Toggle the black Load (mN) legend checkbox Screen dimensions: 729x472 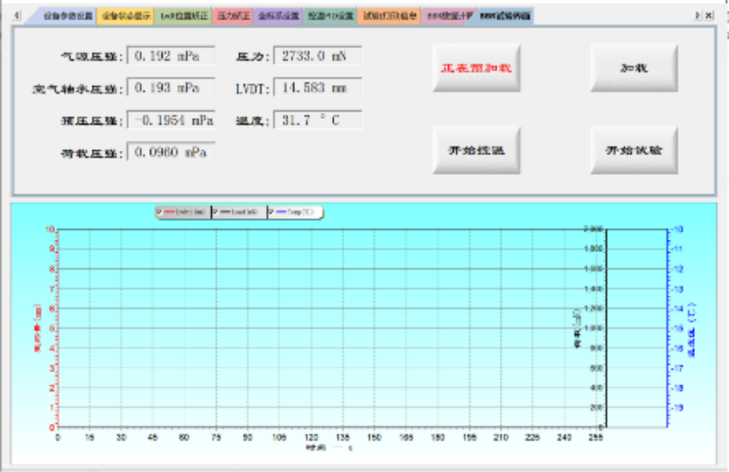pyautogui.click(x=216, y=212)
